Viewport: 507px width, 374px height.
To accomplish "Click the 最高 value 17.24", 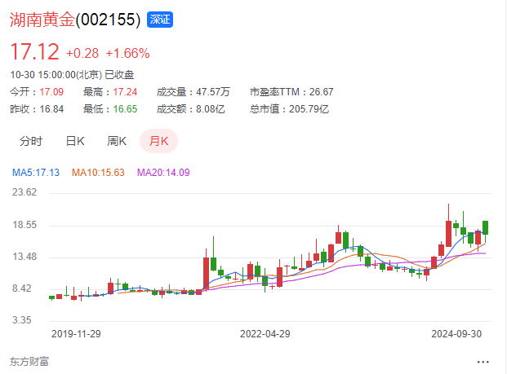I will (x=125, y=92).
